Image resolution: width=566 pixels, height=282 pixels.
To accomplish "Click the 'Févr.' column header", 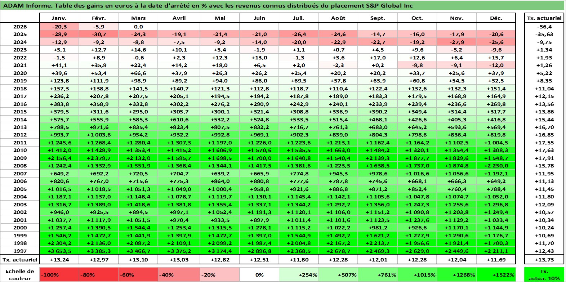I will (99, 18).
